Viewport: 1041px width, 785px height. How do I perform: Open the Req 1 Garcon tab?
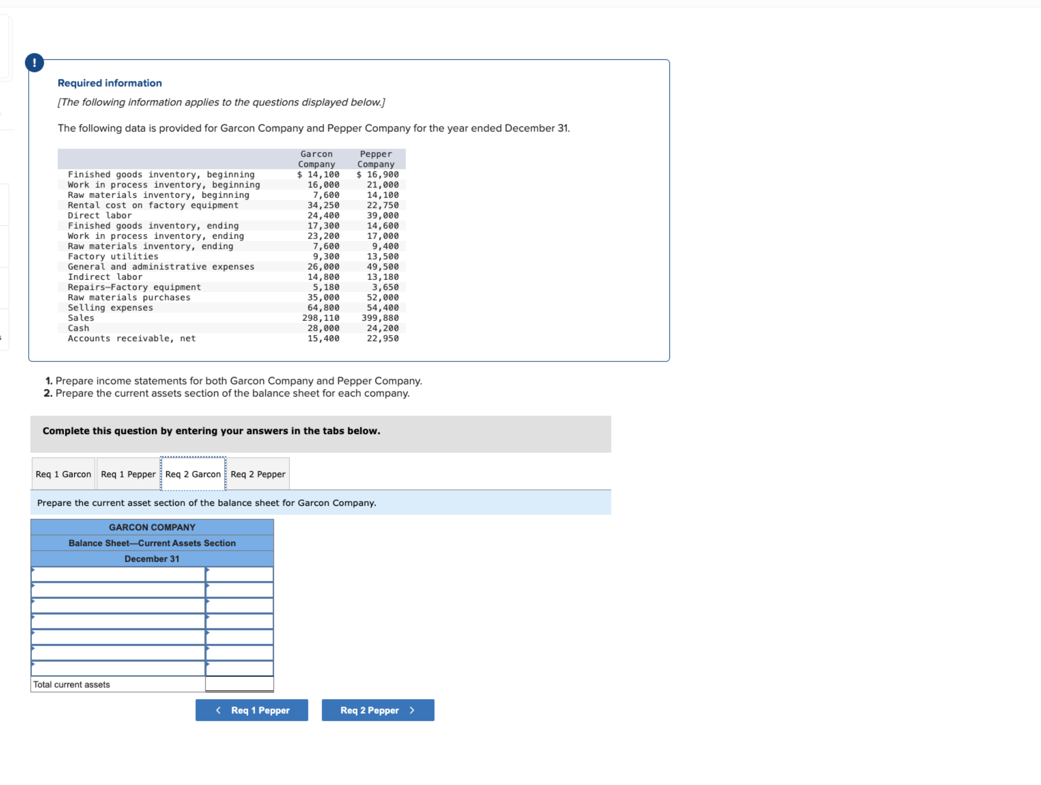pyautogui.click(x=63, y=474)
